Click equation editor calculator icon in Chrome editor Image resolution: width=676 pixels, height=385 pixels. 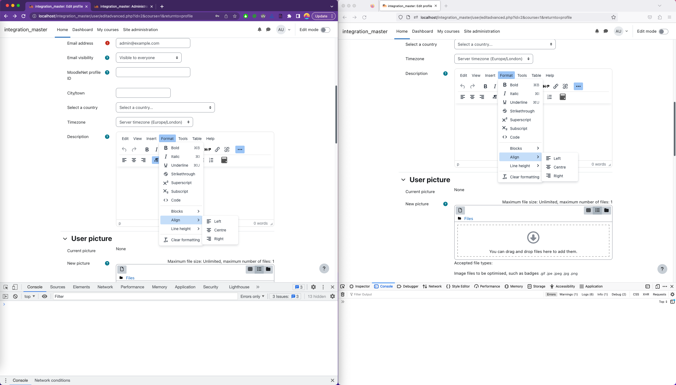click(x=224, y=160)
